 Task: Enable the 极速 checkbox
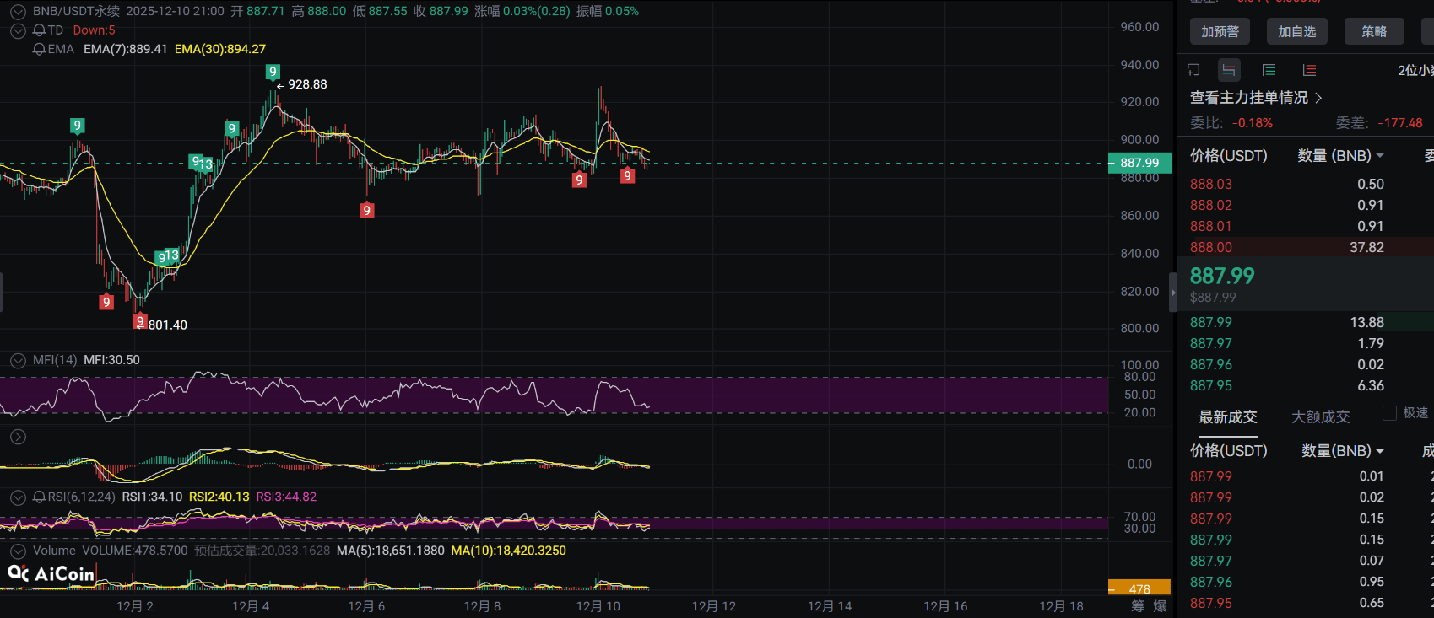[x=1389, y=413]
